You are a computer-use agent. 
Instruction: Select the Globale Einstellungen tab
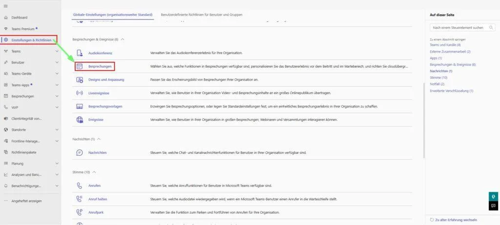(112, 15)
